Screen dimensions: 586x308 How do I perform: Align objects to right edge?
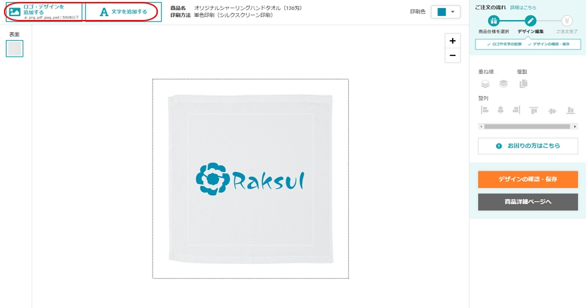point(516,110)
